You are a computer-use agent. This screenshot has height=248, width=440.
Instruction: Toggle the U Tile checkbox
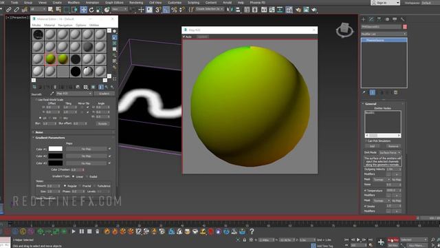(x=88, y=107)
